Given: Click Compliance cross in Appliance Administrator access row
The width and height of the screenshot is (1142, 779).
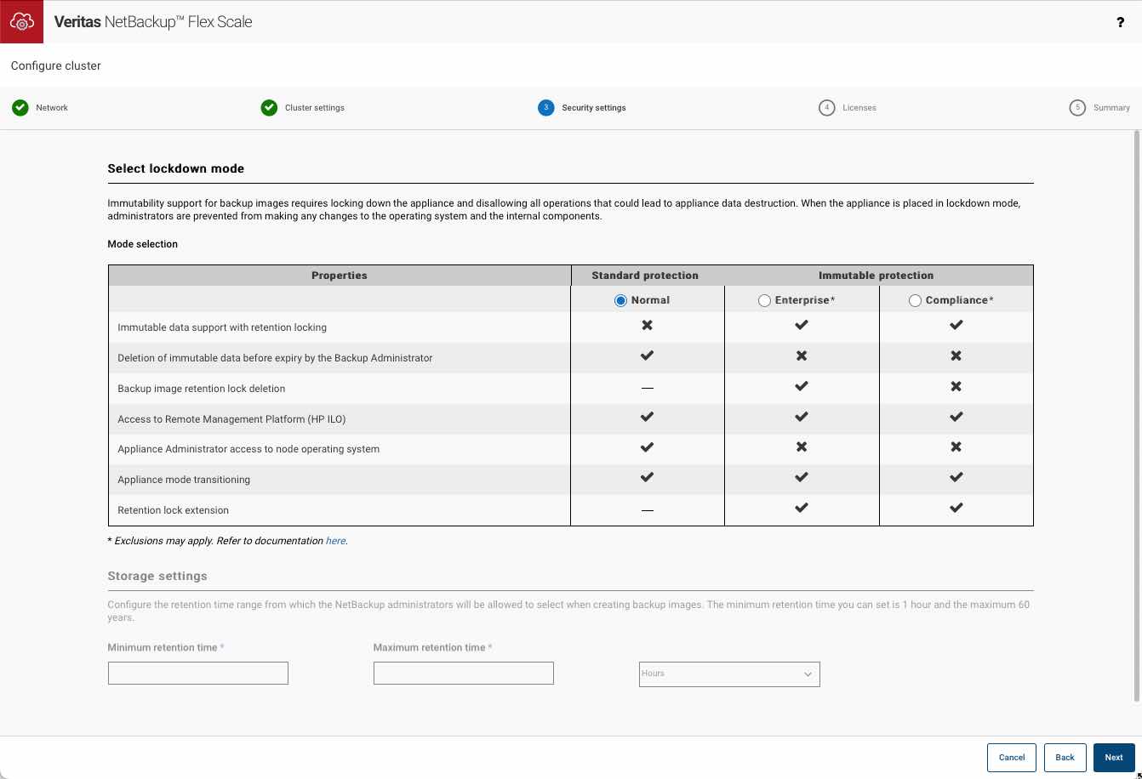Looking at the screenshot, I should pos(956,447).
